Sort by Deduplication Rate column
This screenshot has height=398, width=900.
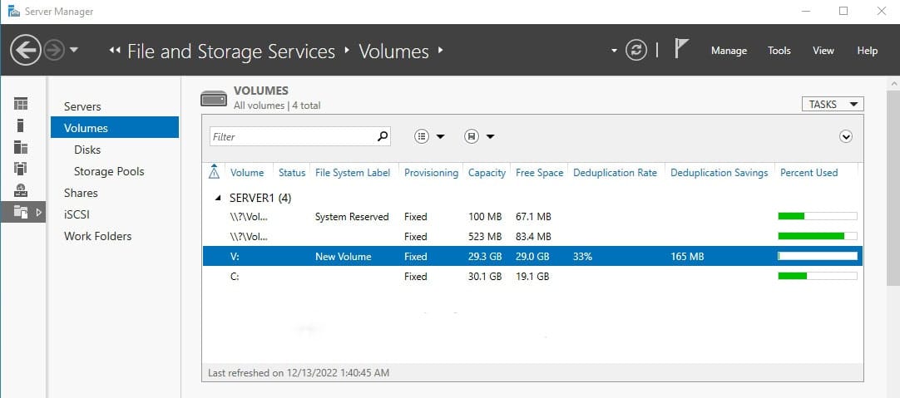[x=615, y=173]
